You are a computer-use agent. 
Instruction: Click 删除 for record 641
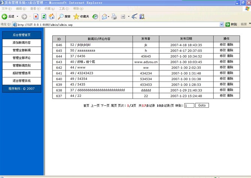click(x=230, y=73)
